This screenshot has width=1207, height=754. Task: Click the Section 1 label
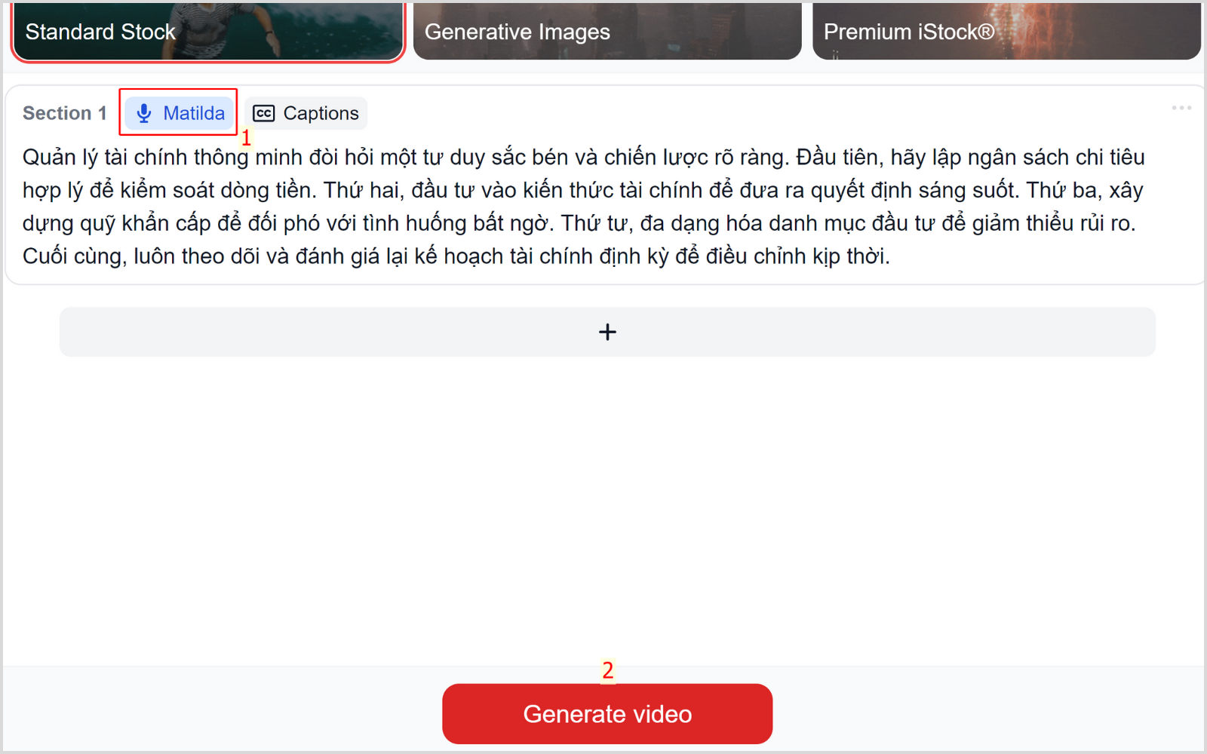coord(65,113)
